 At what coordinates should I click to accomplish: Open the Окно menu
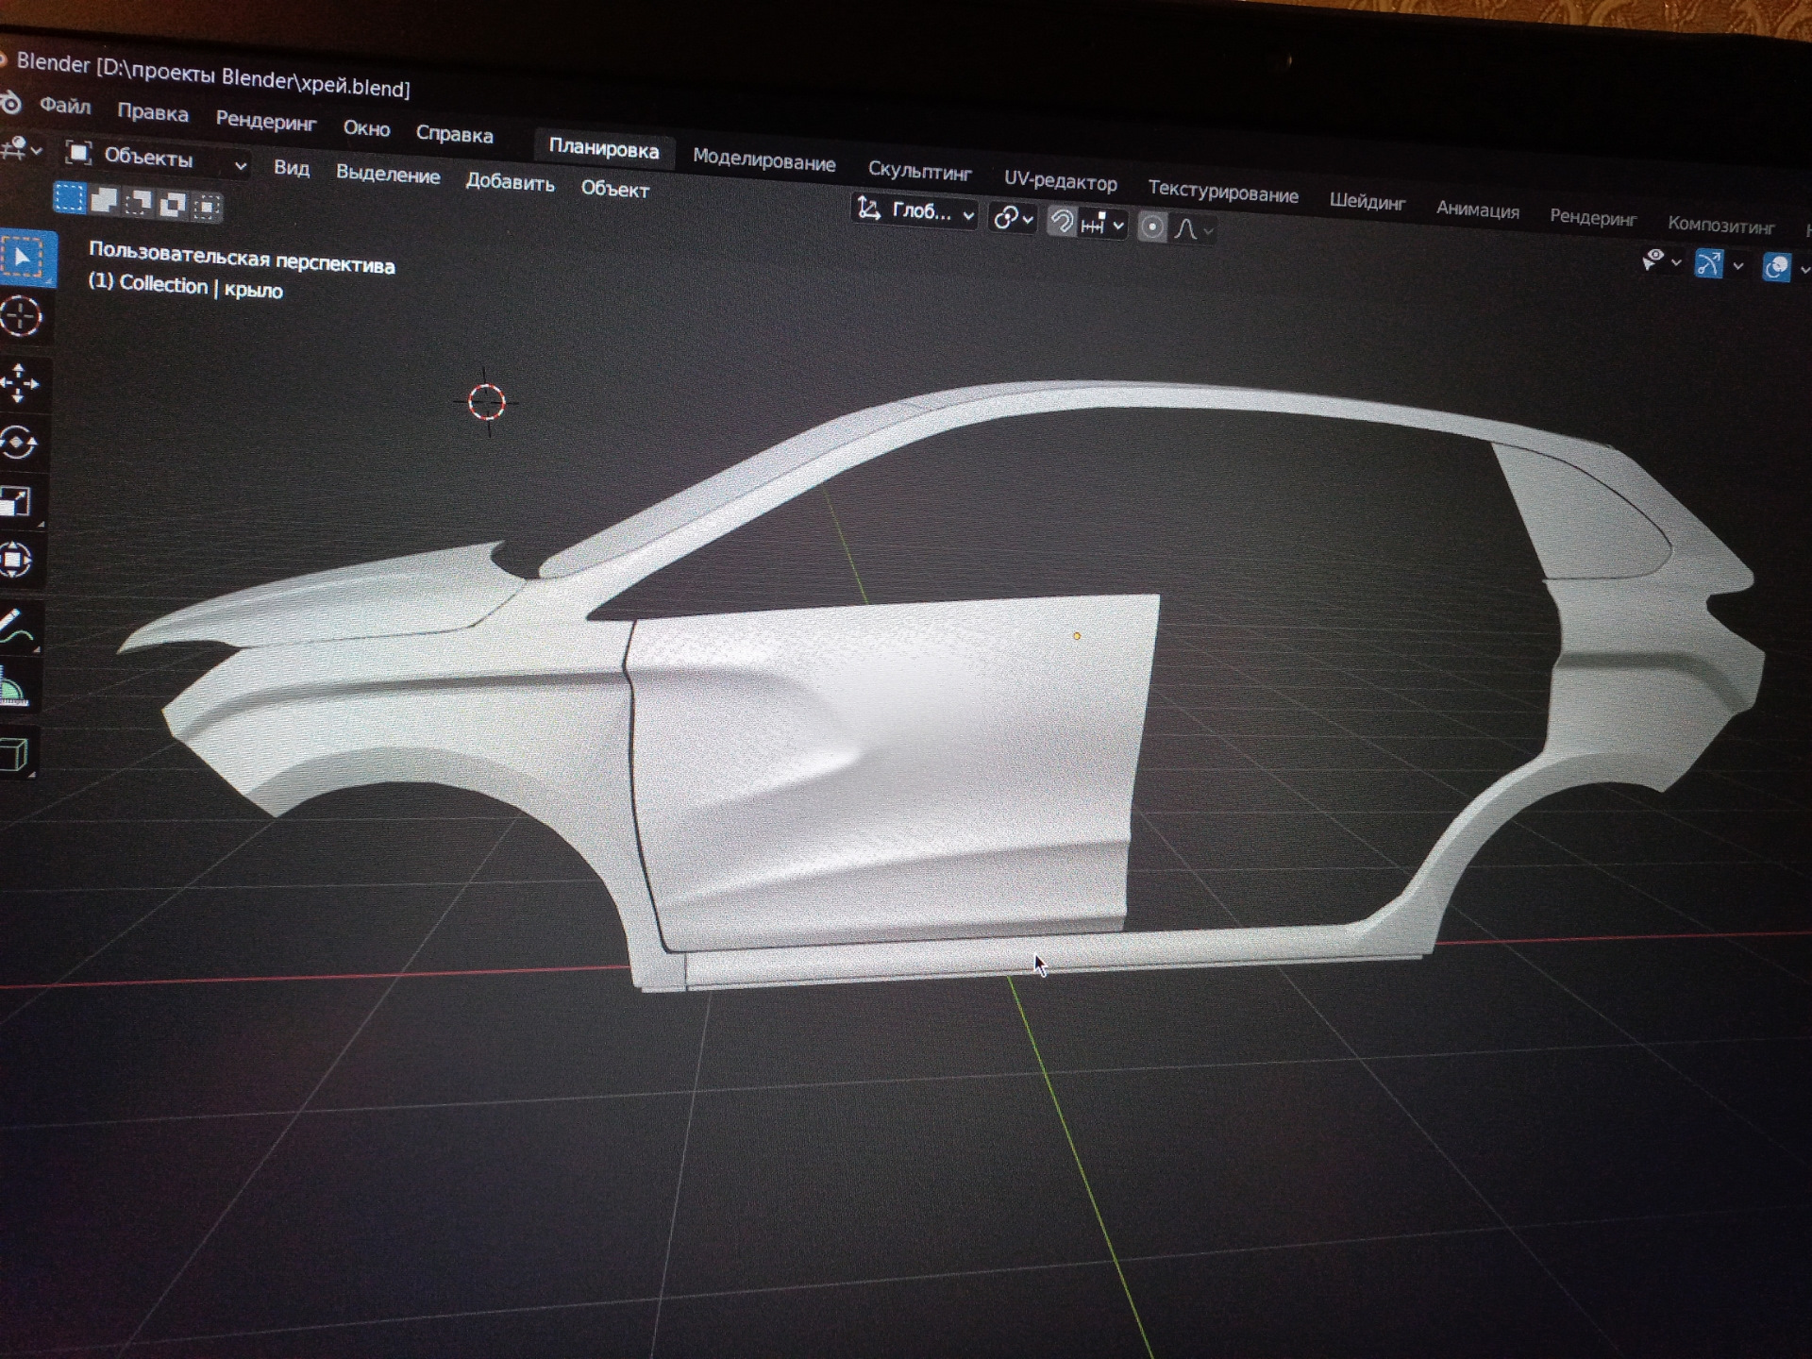pos(366,128)
